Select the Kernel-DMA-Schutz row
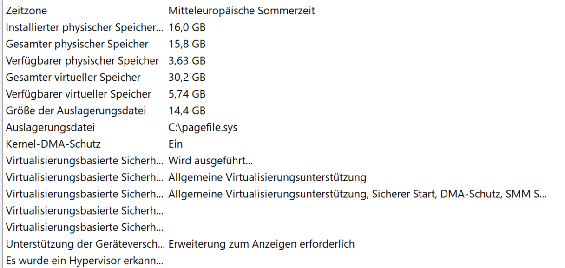565x268 pixels. (282, 144)
